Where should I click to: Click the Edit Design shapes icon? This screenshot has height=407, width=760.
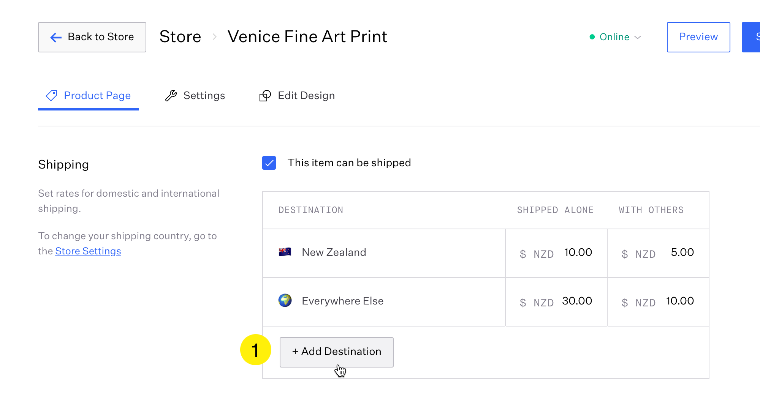pos(265,96)
